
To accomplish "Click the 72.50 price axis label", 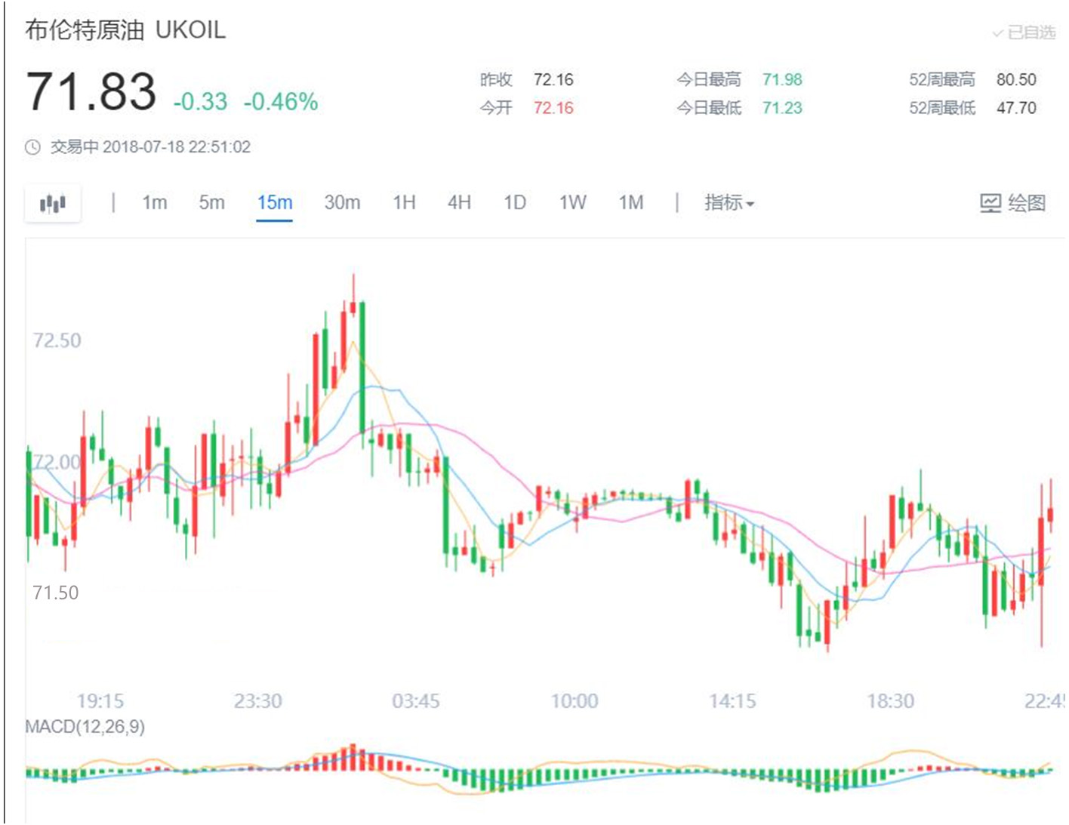I will click(57, 340).
